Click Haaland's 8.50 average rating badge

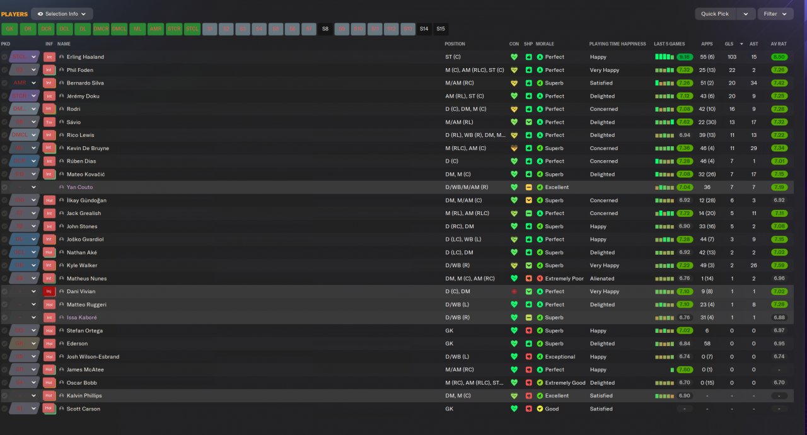point(779,57)
